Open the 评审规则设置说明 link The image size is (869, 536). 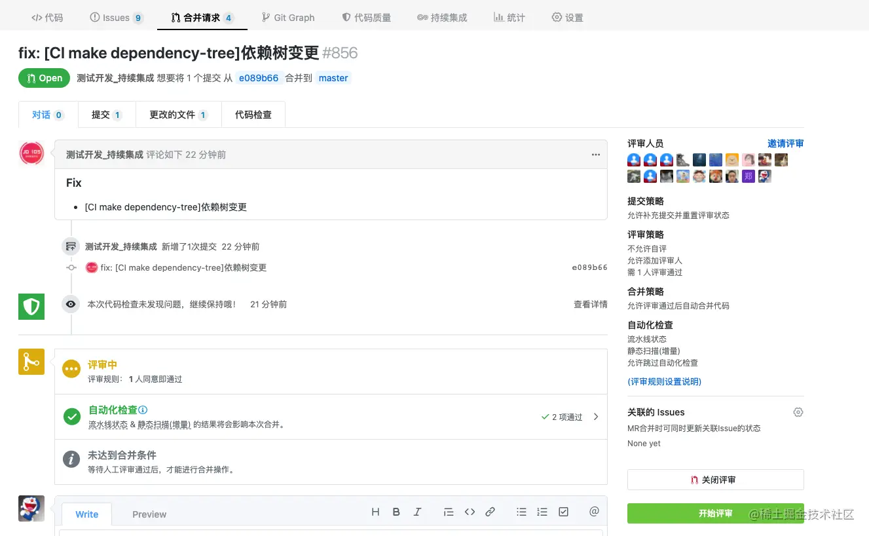664,381
